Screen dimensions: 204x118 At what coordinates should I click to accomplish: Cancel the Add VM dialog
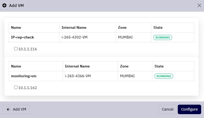click(168, 110)
